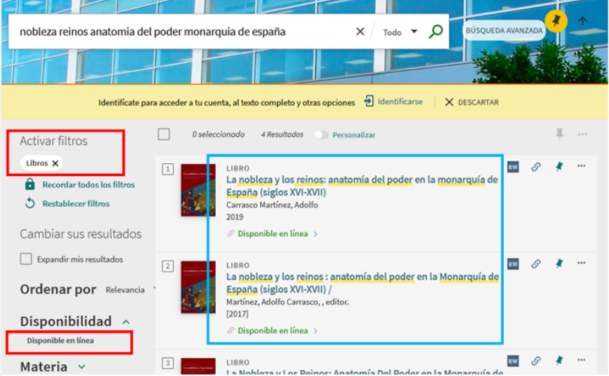The height and width of the screenshot is (376, 609).
Task: Click the Búsqueda Avanzada button
Action: (504, 31)
